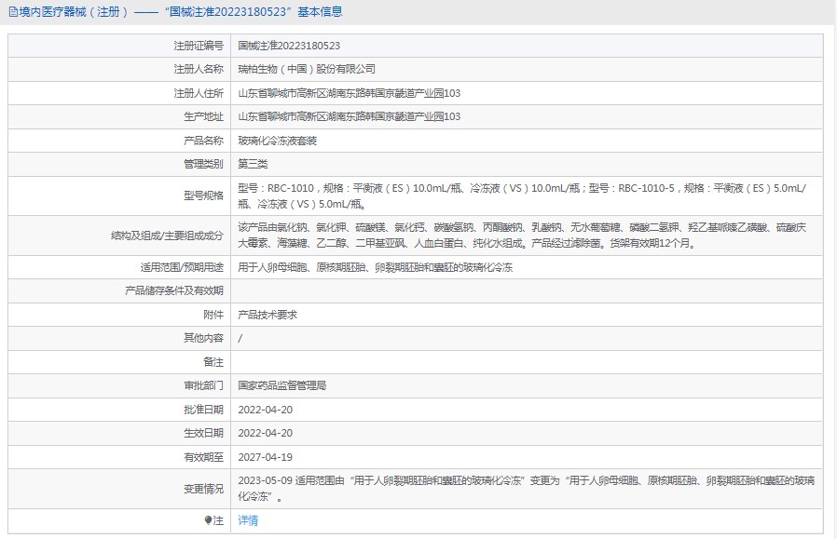The image size is (837, 539).
Task: Click the 其他内容 slash value
Action: 240,339
